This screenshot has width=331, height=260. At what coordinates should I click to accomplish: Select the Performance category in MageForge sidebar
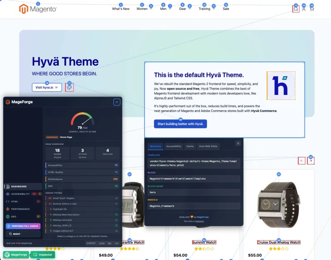click(x=23, y=209)
